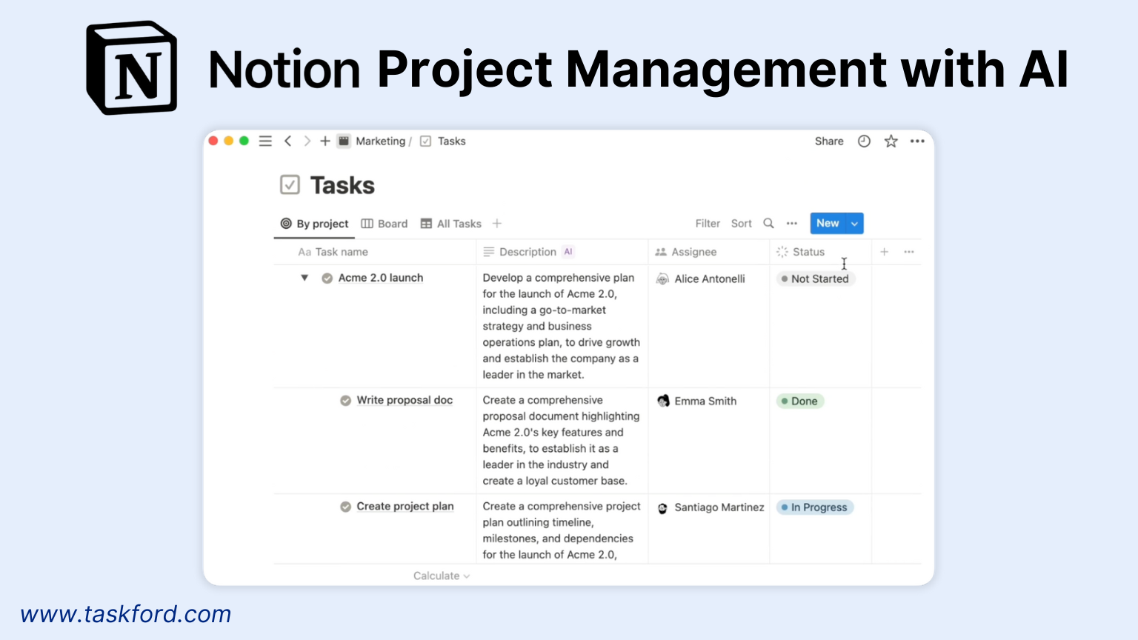The width and height of the screenshot is (1138, 640).
Task: Open the New button's dropdown chevron
Action: click(853, 223)
